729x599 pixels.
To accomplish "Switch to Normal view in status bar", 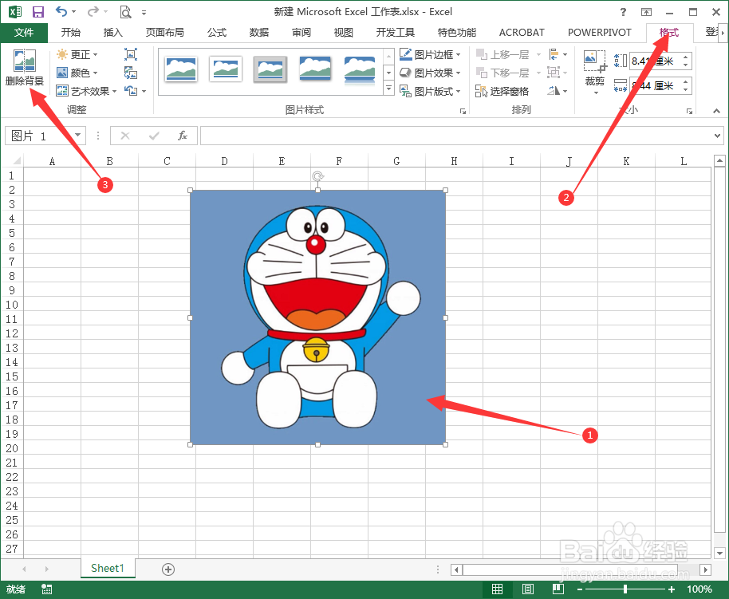I will click(497, 589).
